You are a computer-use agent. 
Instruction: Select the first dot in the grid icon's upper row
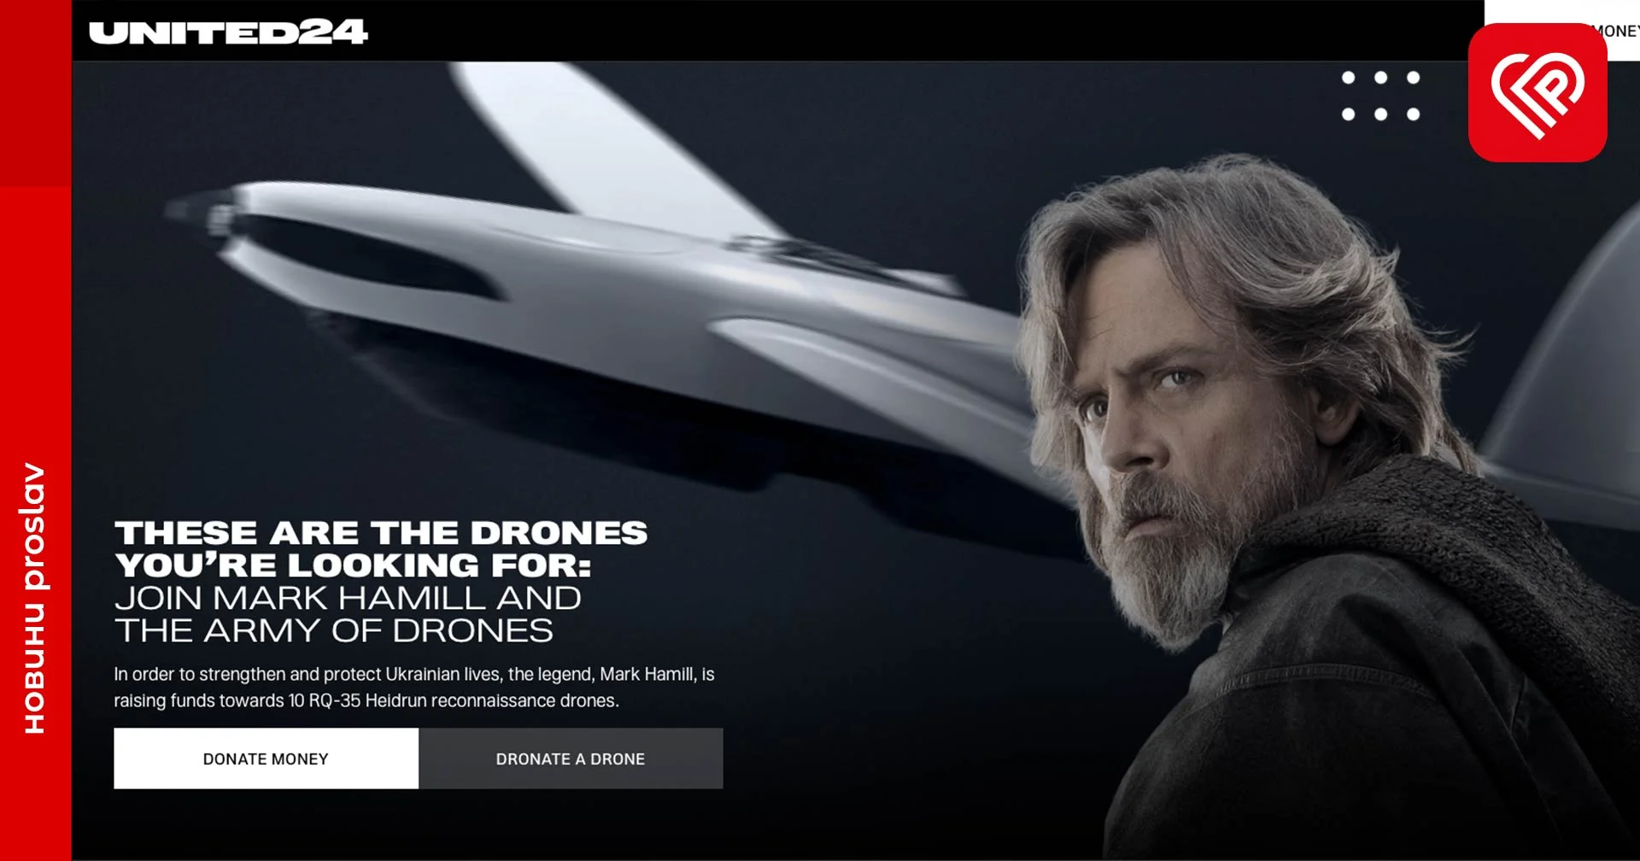point(1348,78)
